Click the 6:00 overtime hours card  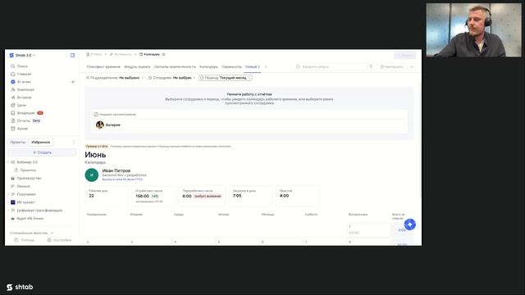click(202, 195)
